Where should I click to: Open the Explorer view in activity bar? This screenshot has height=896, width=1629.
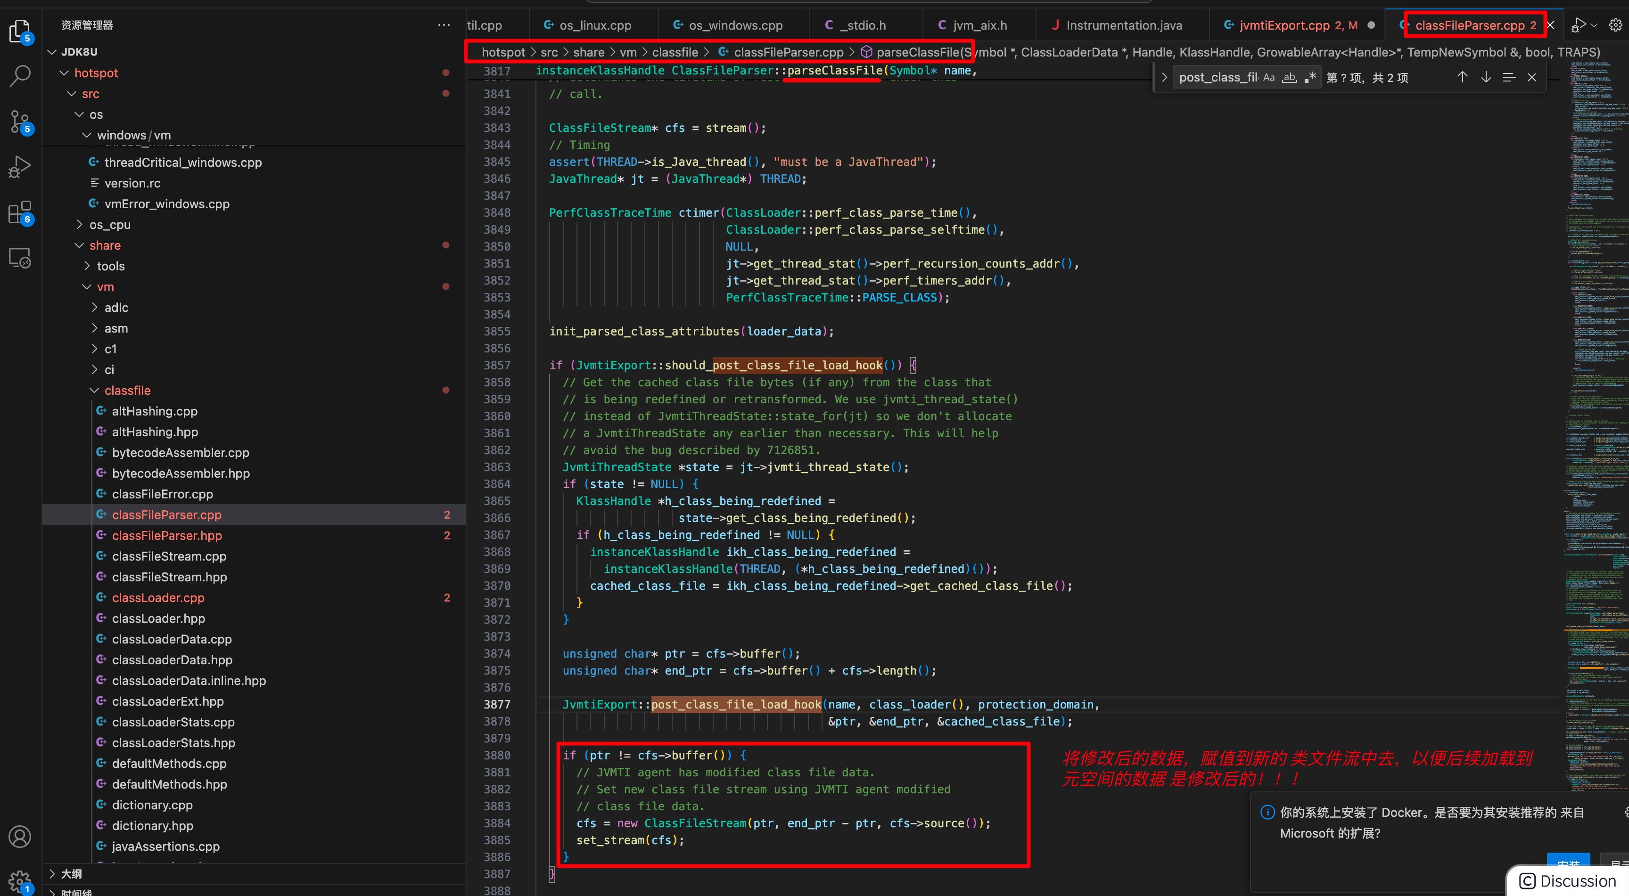(20, 30)
